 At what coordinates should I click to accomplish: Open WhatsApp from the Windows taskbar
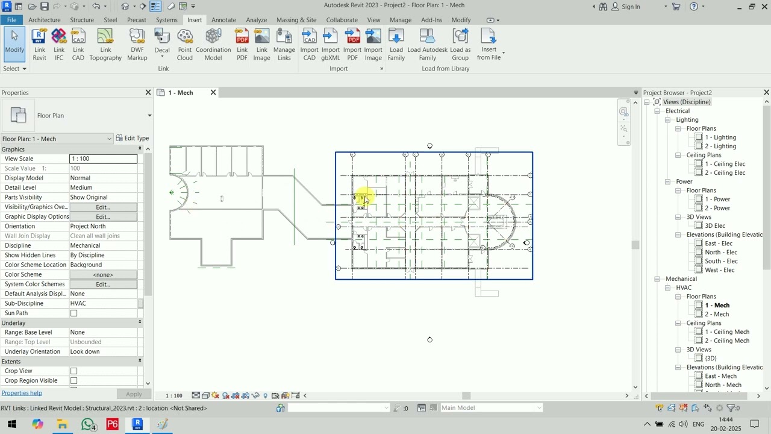pyautogui.click(x=88, y=424)
